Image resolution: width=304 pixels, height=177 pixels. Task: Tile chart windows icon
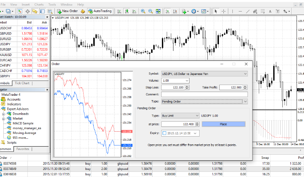click(158, 11)
